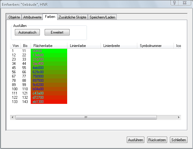193x149 pixels.
Task: Select the Zusätzliche Skripte tab
Action: [72, 17]
